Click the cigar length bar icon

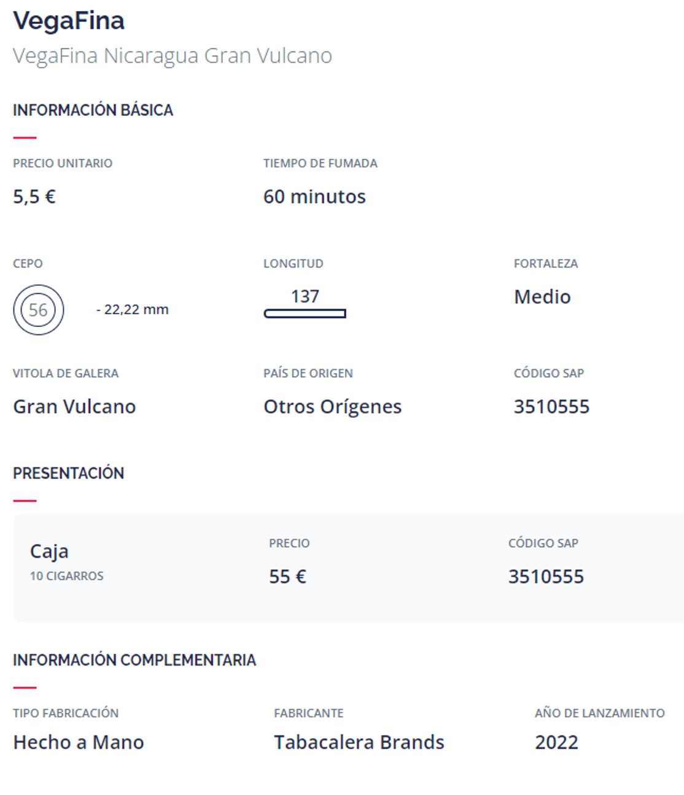pyautogui.click(x=305, y=313)
